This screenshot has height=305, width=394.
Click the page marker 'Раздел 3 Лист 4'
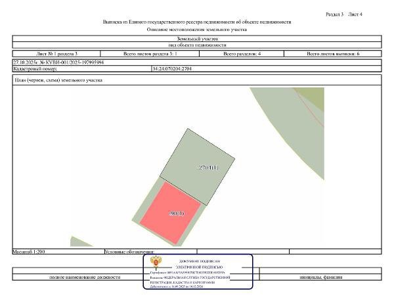343,14
